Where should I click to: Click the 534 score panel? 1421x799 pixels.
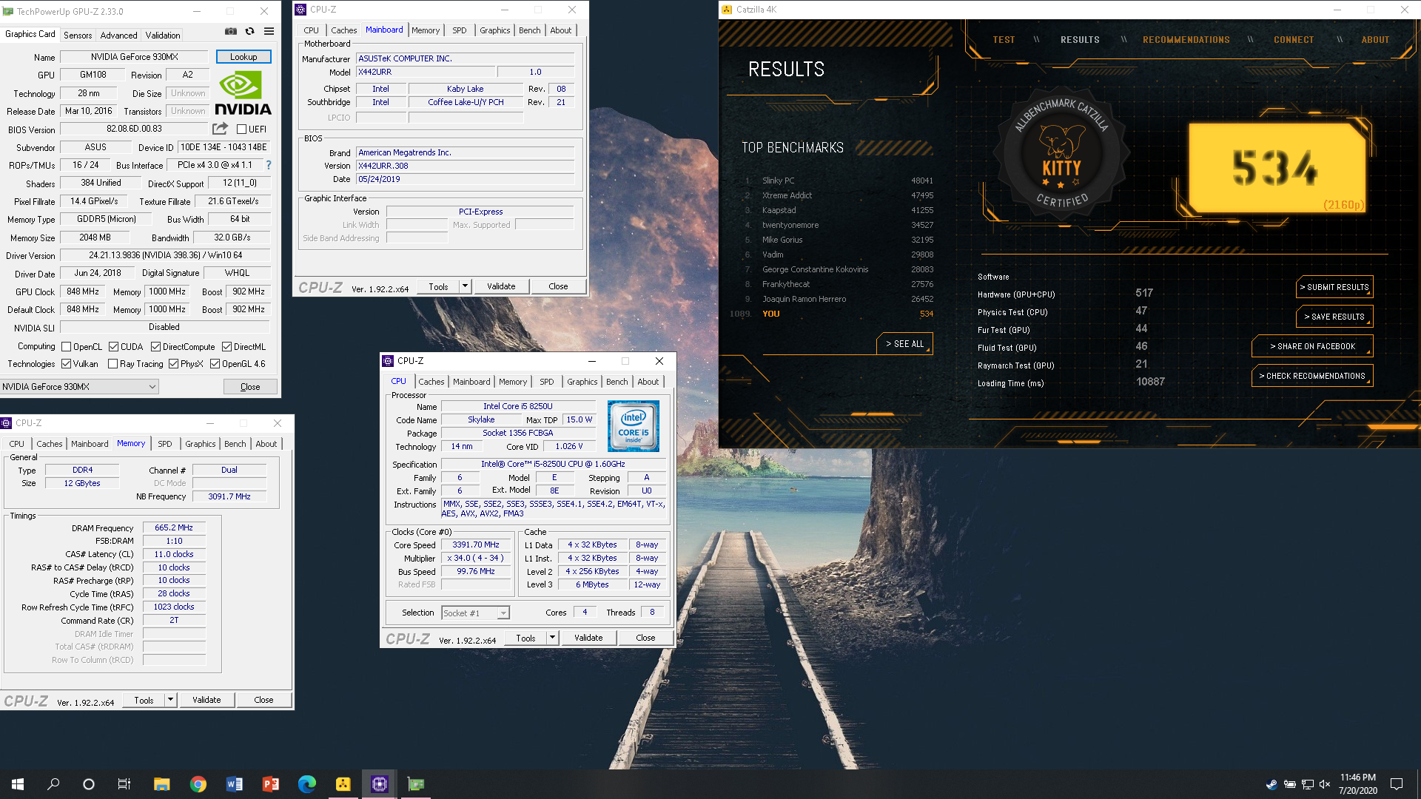tap(1277, 167)
